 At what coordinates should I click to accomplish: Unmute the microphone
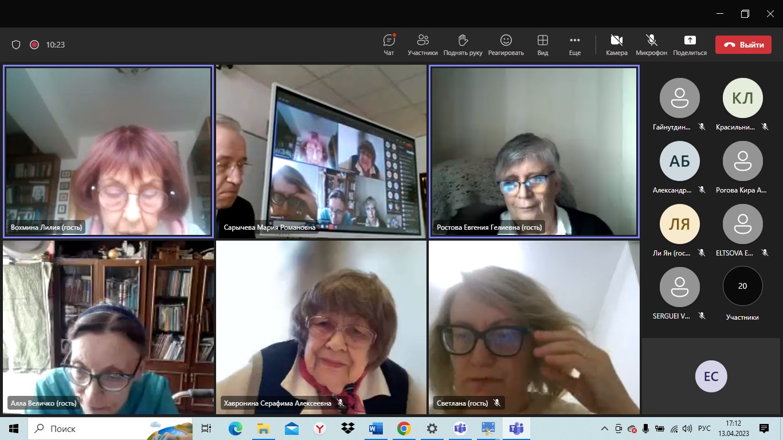click(651, 45)
